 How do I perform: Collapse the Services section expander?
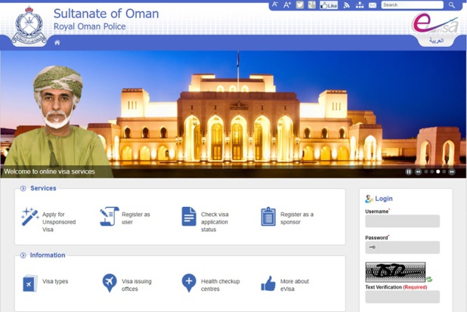pyautogui.click(x=23, y=188)
